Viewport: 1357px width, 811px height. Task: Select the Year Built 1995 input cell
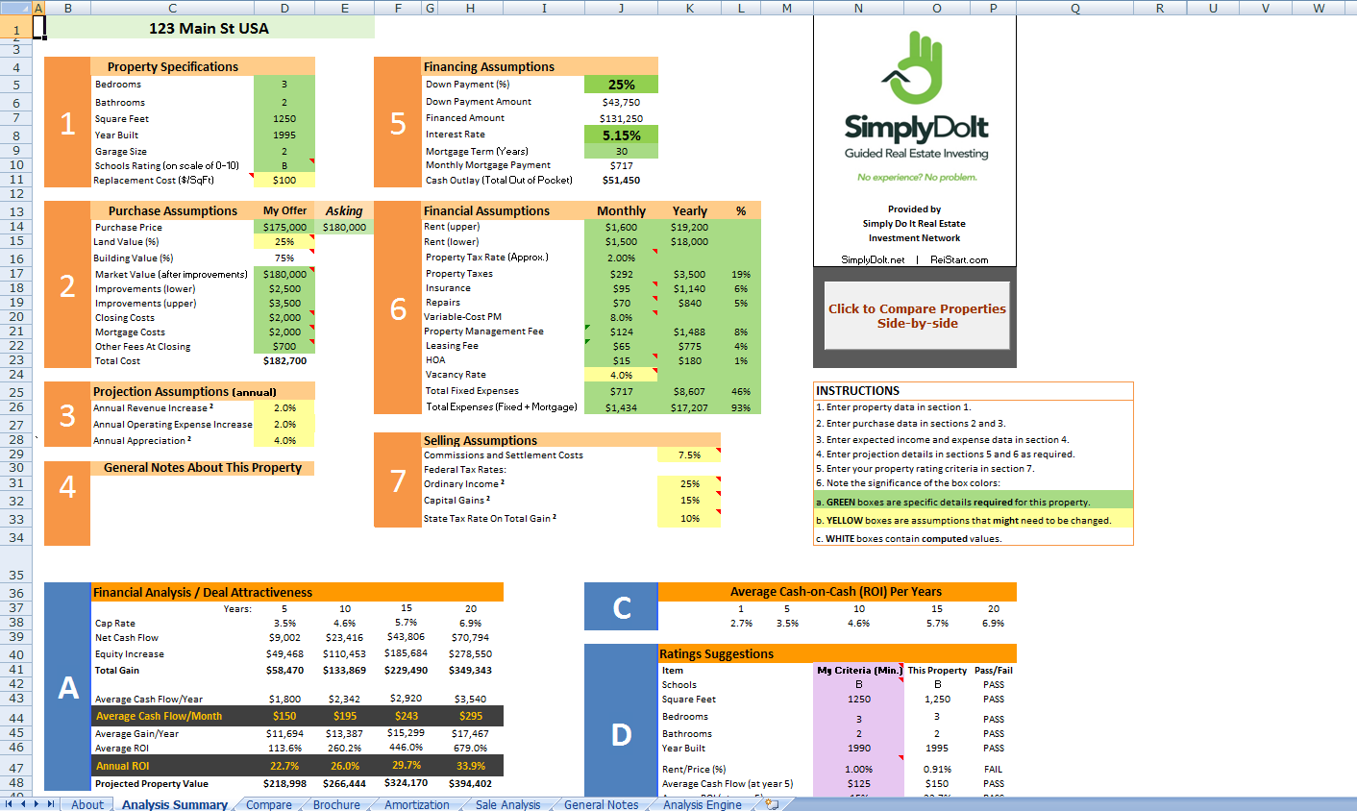tap(284, 135)
